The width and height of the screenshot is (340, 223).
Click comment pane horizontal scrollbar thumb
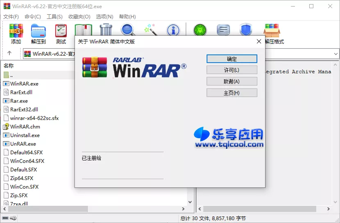[x=259, y=209]
